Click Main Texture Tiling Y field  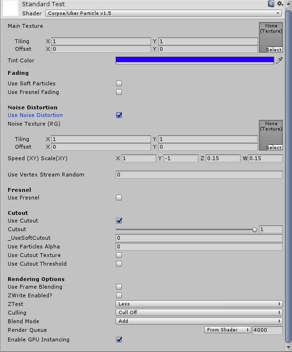[x=208, y=41]
